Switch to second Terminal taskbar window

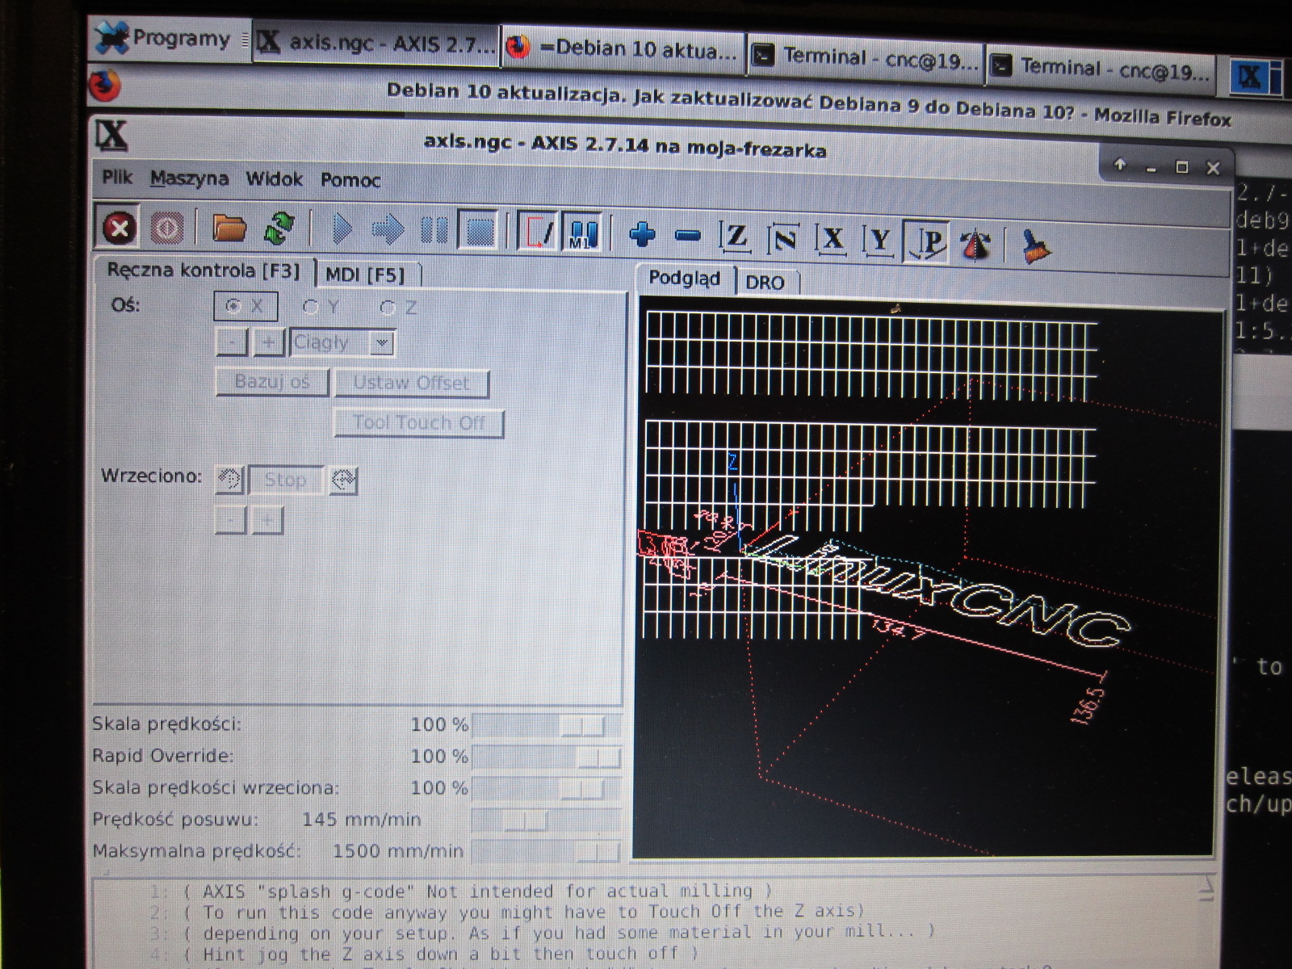click(x=1101, y=68)
